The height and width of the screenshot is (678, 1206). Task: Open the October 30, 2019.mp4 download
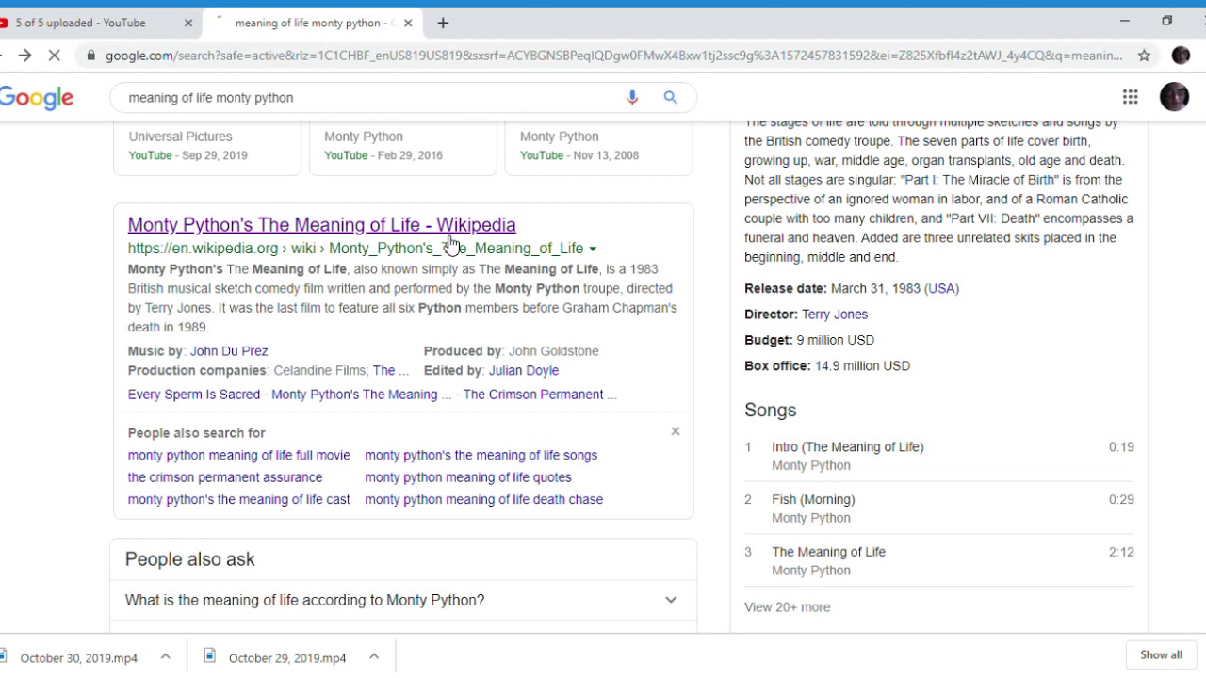click(79, 657)
